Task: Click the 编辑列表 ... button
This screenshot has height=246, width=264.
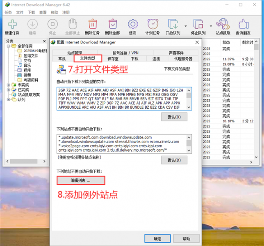Action: [x=81, y=180]
